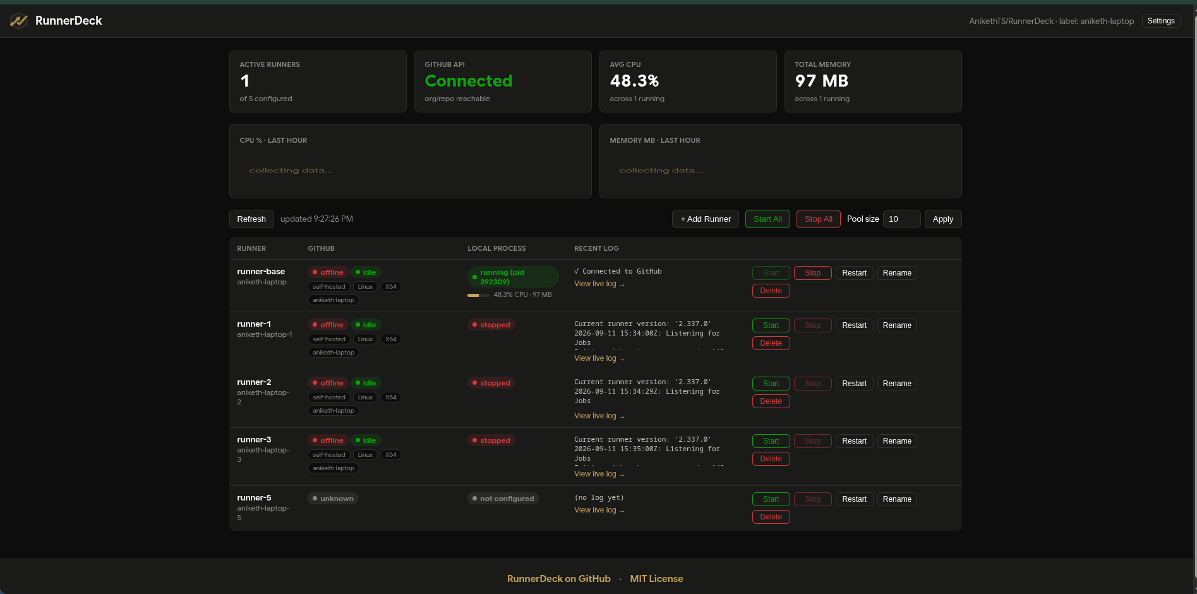Click the Memory MB Last Hour chart panel
Screen dimensions: 1197x594
[780, 161]
